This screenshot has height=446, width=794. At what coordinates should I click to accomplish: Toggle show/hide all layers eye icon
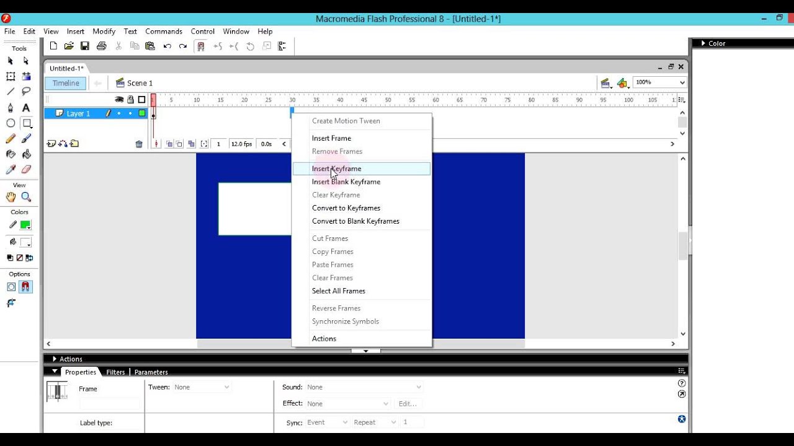pos(119,99)
